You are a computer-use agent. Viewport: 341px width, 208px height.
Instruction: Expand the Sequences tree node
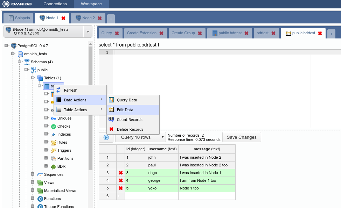click(x=33, y=174)
